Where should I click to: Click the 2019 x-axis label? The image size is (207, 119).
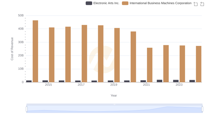tap(114, 85)
